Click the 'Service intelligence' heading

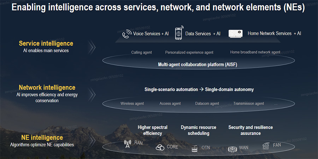click(x=46, y=43)
